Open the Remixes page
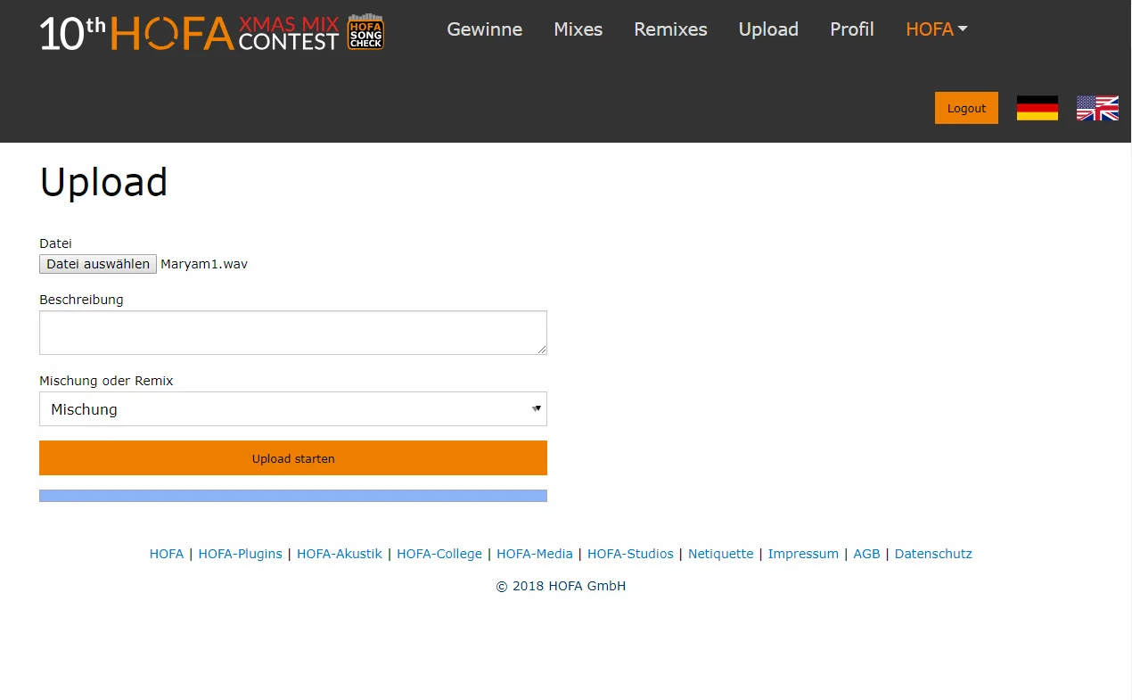 tap(670, 29)
